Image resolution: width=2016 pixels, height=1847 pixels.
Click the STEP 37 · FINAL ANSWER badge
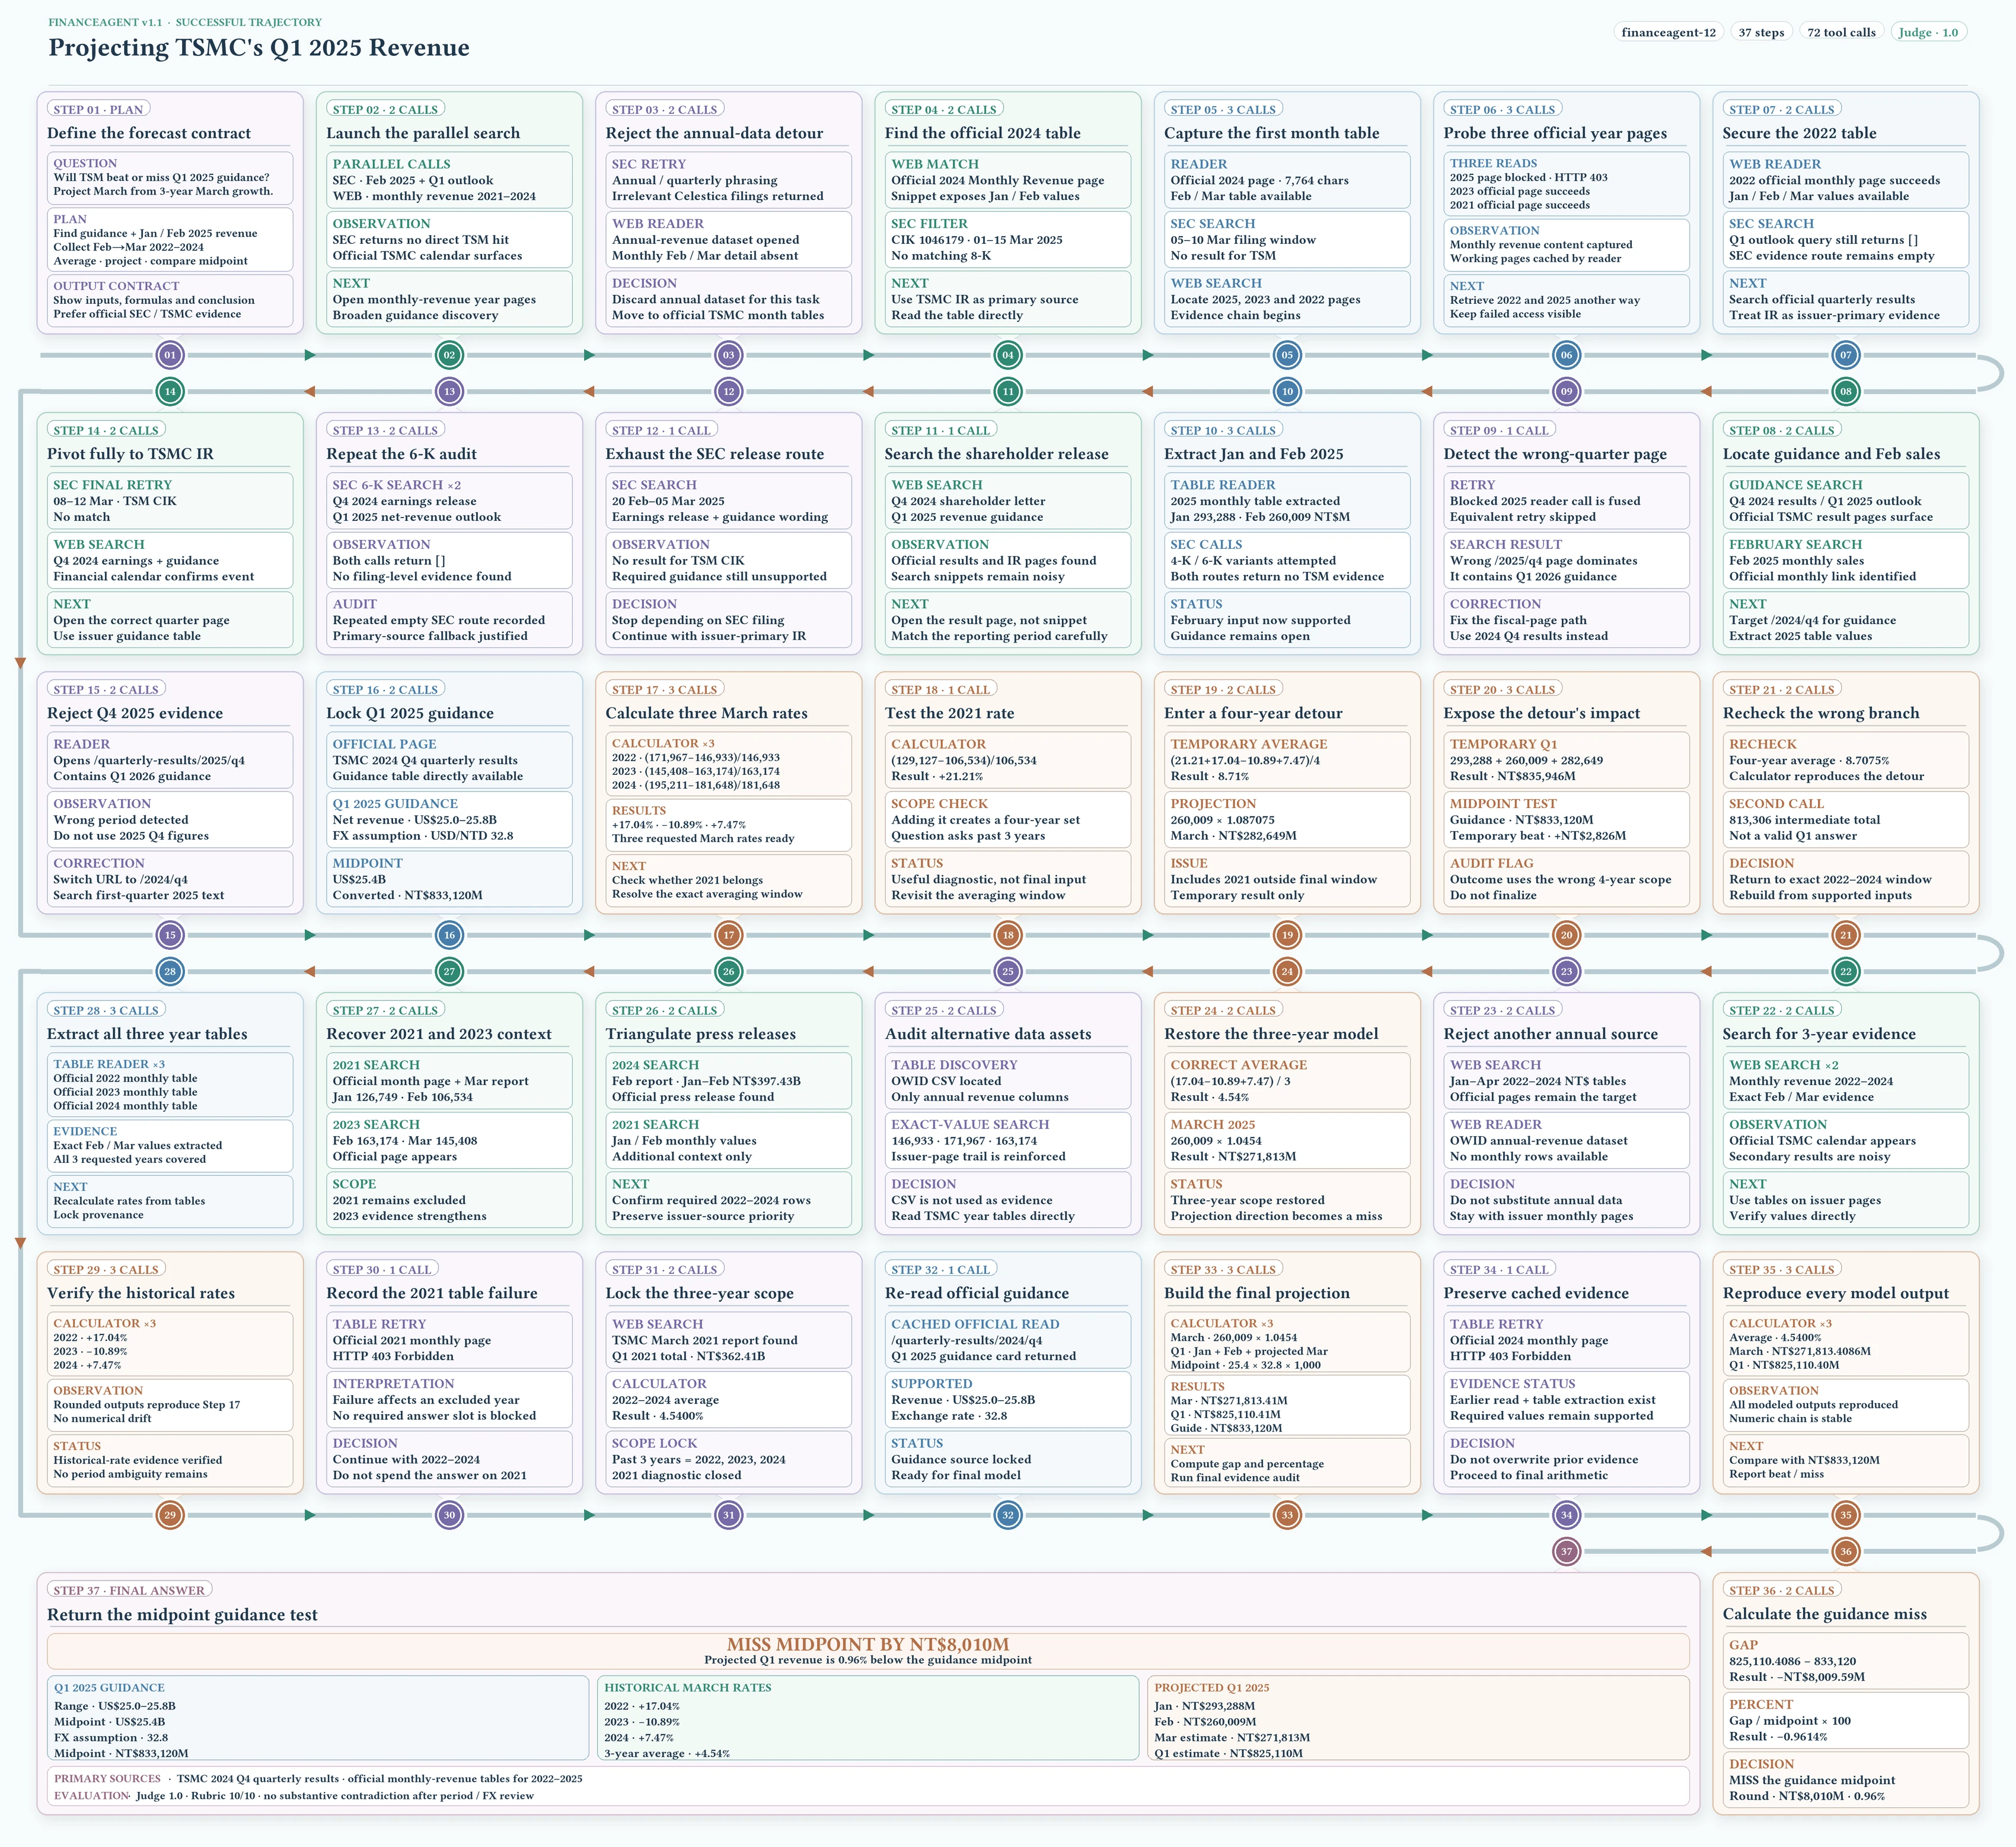129,1590
